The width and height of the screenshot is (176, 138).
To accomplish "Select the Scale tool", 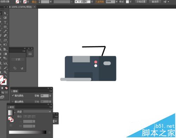I will click(x=5, y=40).
